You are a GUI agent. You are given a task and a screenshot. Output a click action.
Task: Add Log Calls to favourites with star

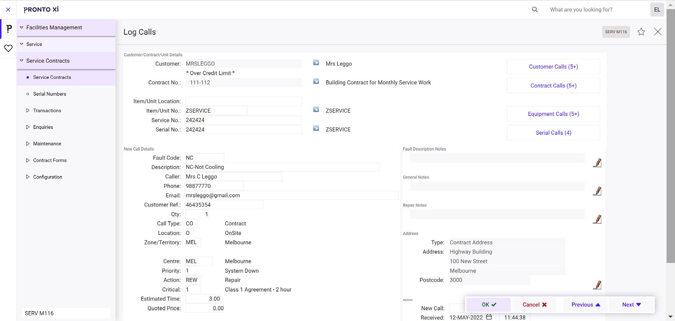click(x=641, y=32)
